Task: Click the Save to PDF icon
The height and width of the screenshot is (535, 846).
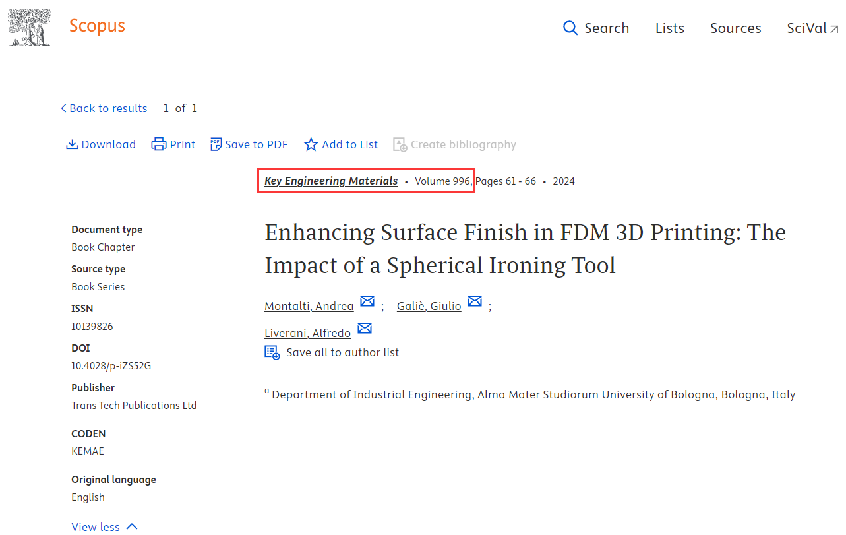Action: point(216,144)
